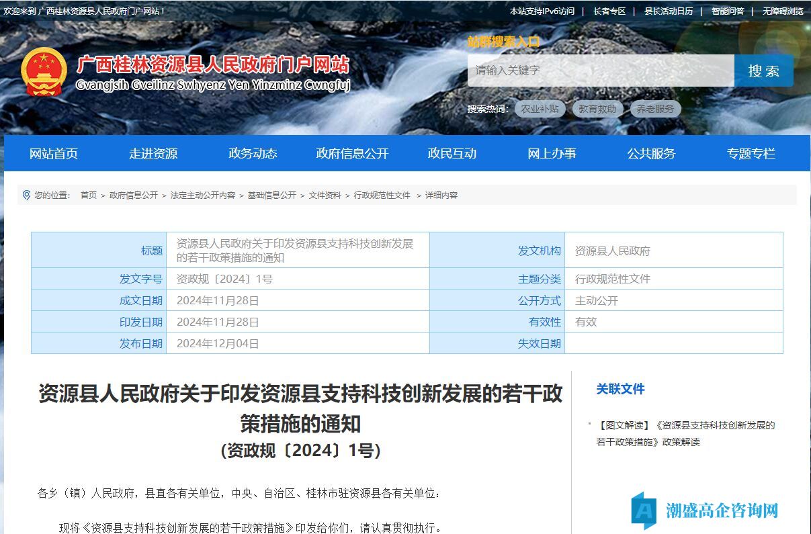This screenshot has width=811, height=534.
Task: Click the 潮盛高企咨询网 watermark logo
Action: 705,510
